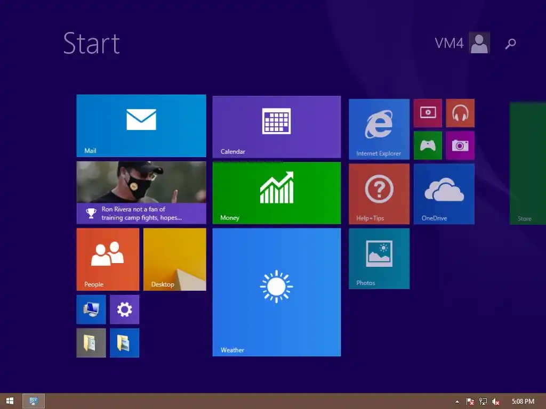Open the Weather tile
This screenshot has height=409, width=546.
point(277,292)
